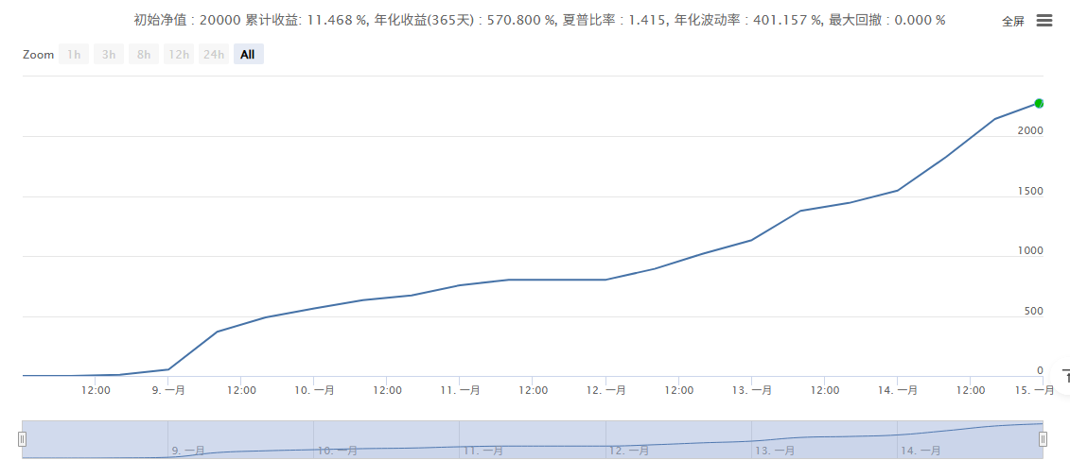
Task: Click the 13. 一月 label in navigator
Action: pyautogui.click(x=775, y=451)
